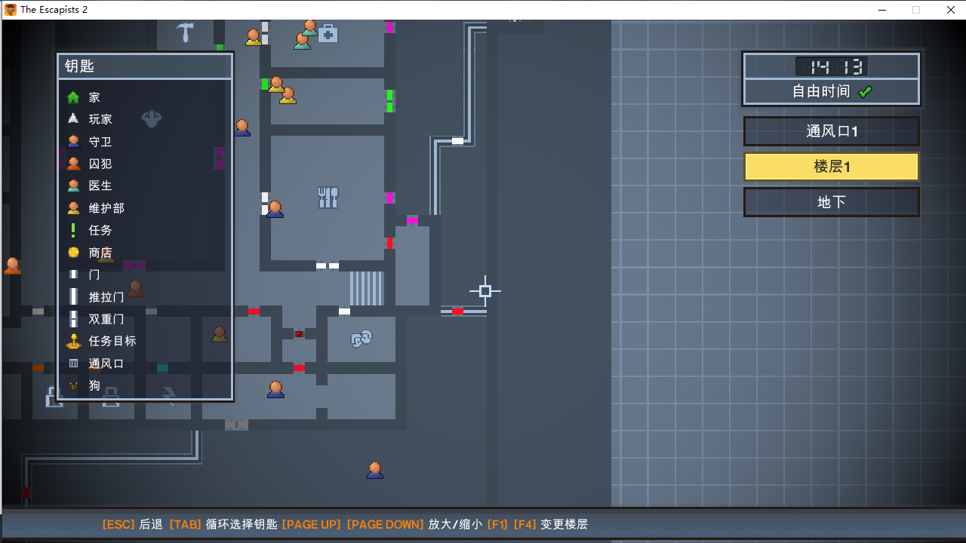
Task: Click the guard left of the maintenance-worker room
Action: (x=242, y=127)
